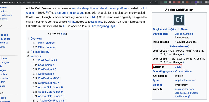Click 'Proprietary' license text
Viewport: 209px width, 102px height.
point(181,85)
